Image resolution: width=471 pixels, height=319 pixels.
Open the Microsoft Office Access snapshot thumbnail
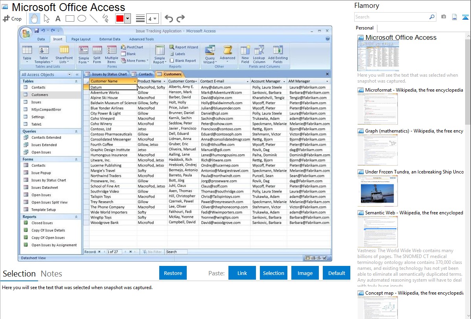coord(378,56)
